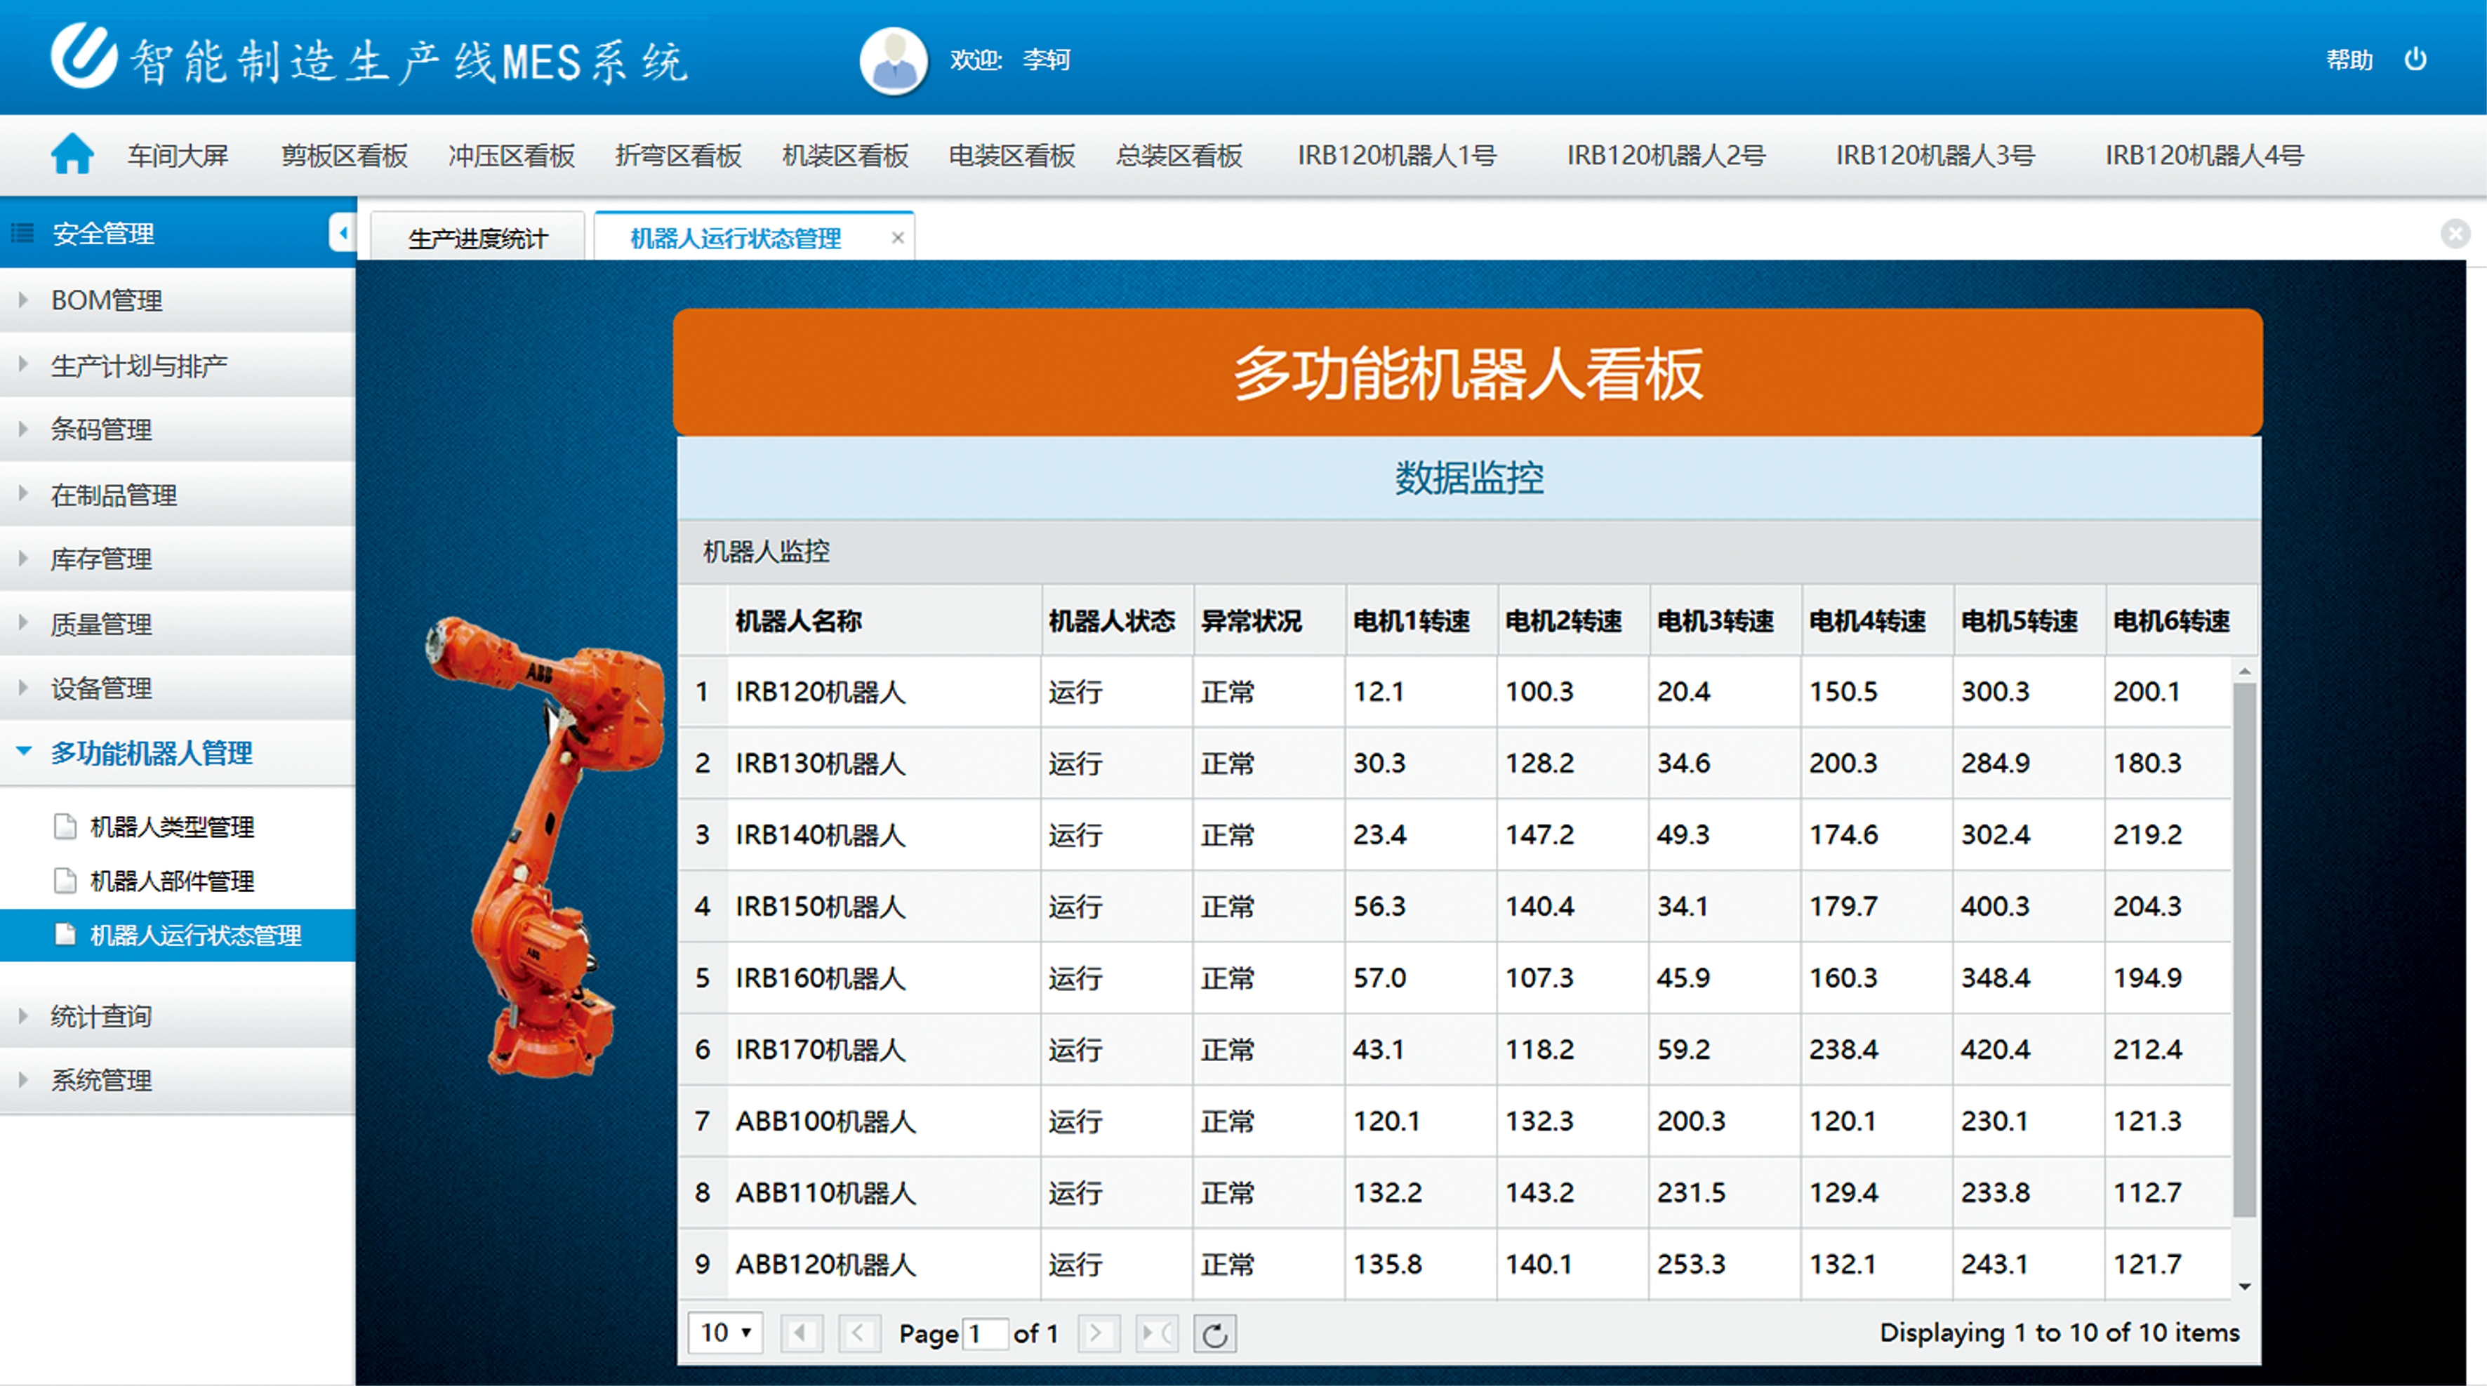Click document icon beside 机器人类型管理

[65, 826]
